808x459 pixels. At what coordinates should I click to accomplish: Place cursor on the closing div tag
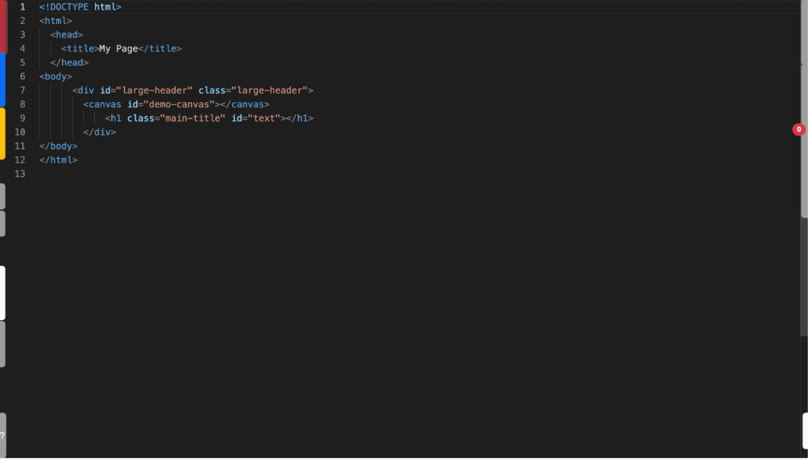[99, 132]
